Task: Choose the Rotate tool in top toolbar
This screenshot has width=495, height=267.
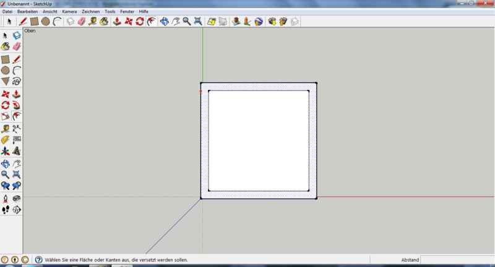Action: point(140,21)
